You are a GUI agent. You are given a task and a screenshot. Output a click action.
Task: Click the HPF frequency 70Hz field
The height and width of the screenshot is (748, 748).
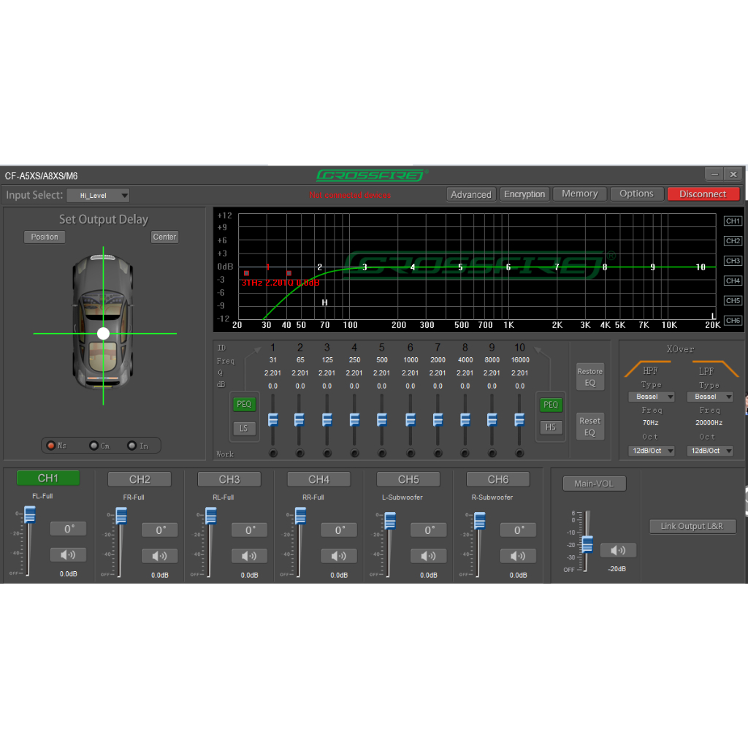click(x=650, y=422)
